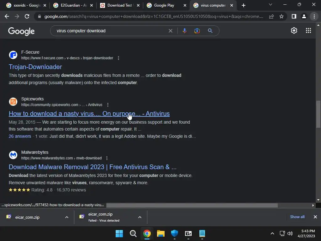
Task: Open File Explorer from taskbar
Action: pos(161,233)
